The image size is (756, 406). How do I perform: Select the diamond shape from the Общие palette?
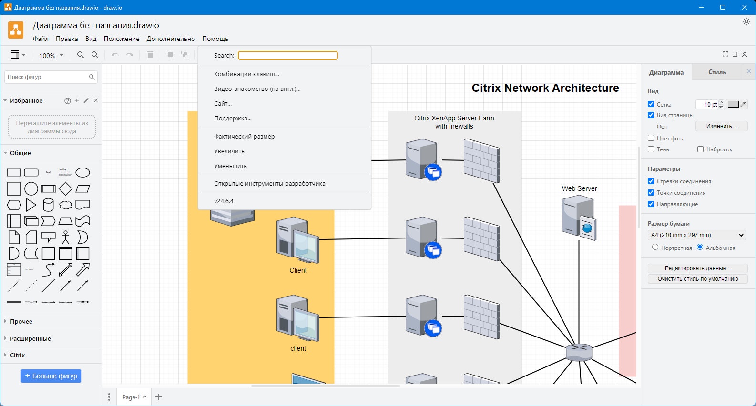(x=65, y=189)
